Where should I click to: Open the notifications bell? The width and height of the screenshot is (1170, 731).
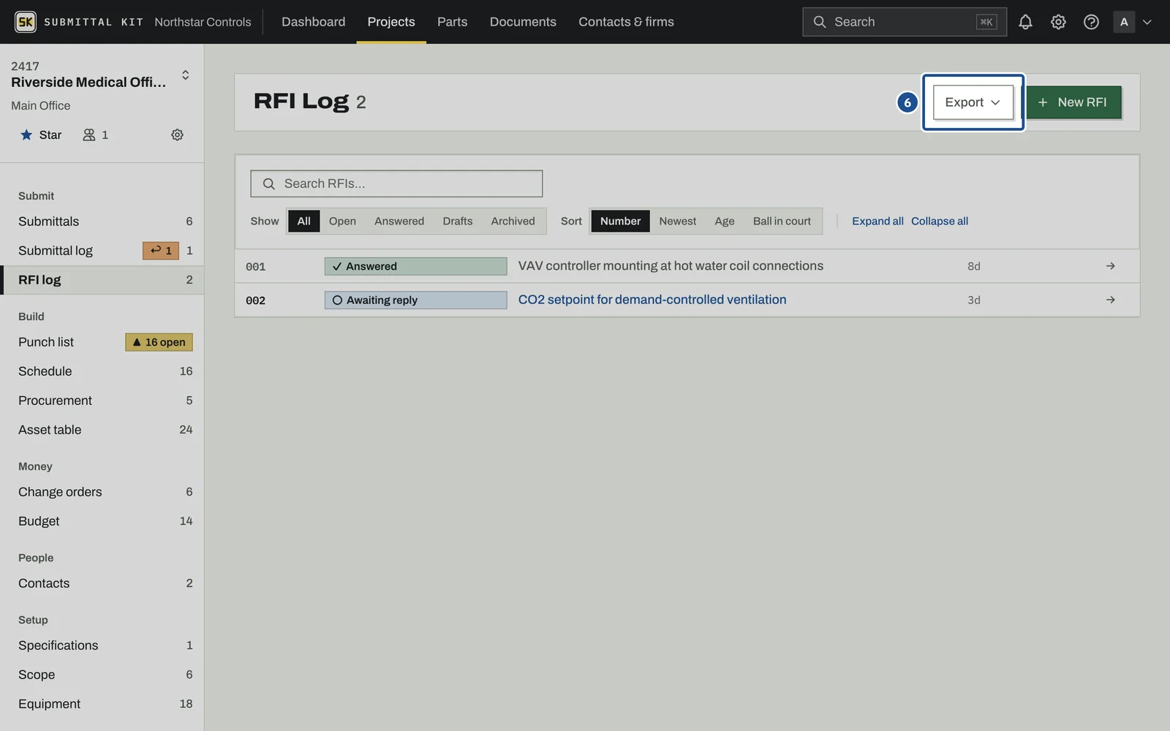coord(1025,22)
